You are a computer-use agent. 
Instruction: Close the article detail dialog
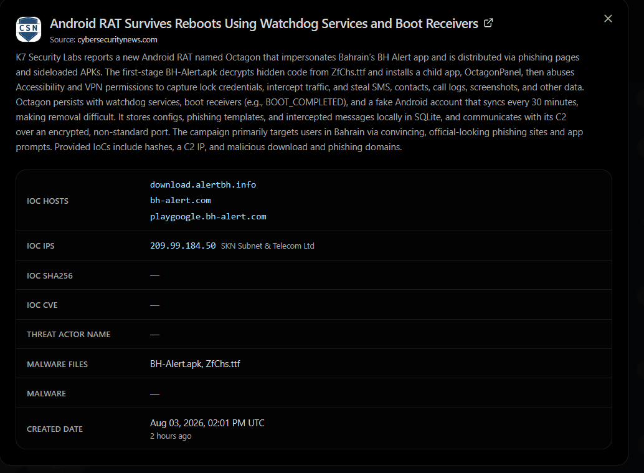click(608, 19)
